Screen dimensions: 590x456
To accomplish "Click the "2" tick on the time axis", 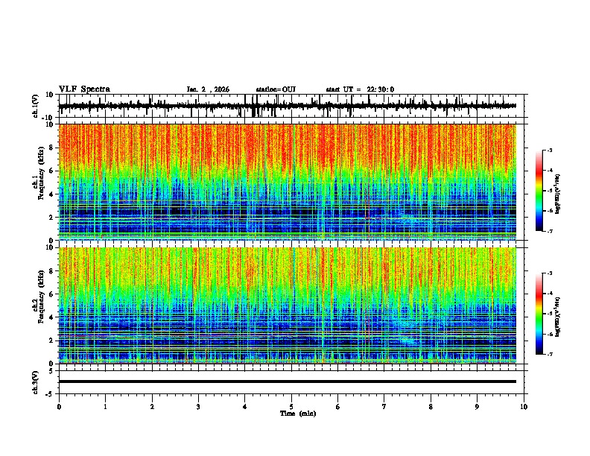I will tap(152, 407).
